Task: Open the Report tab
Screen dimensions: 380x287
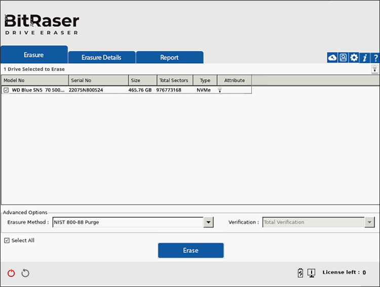Action: [x=169, y=58]
